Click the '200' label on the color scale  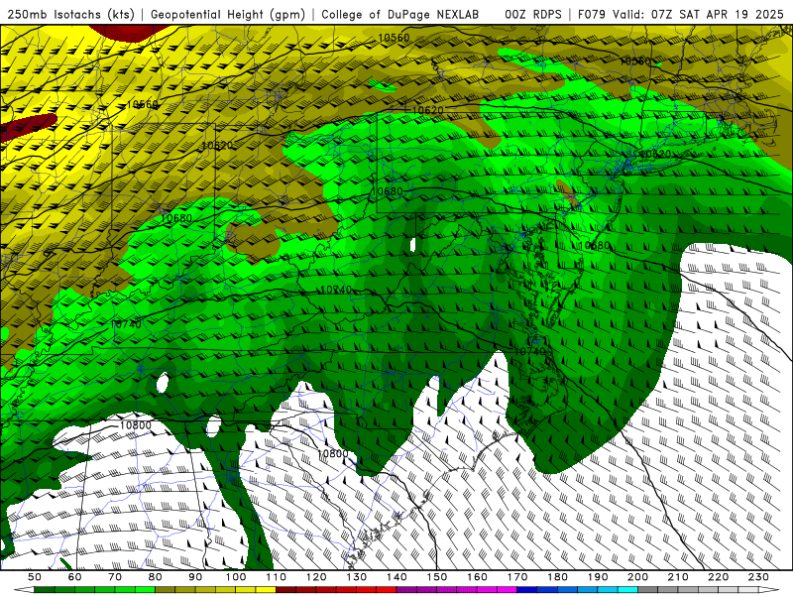click(x=637, y=577)
